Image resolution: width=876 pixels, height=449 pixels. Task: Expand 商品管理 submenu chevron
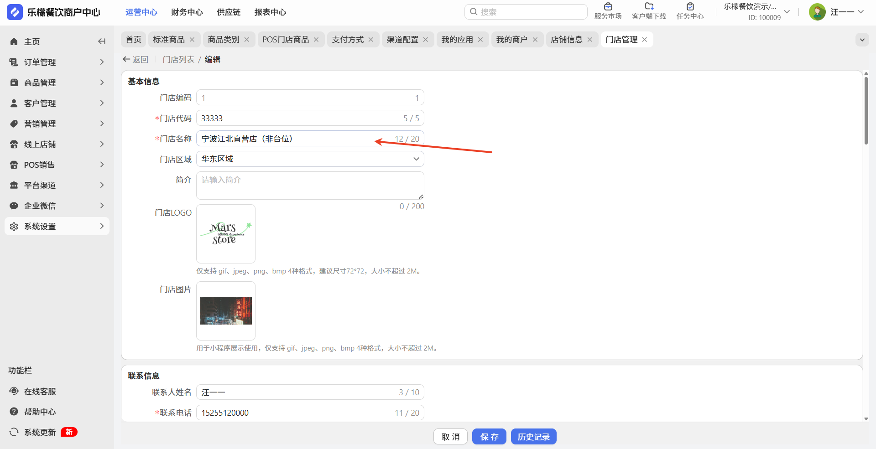point(102,83)
